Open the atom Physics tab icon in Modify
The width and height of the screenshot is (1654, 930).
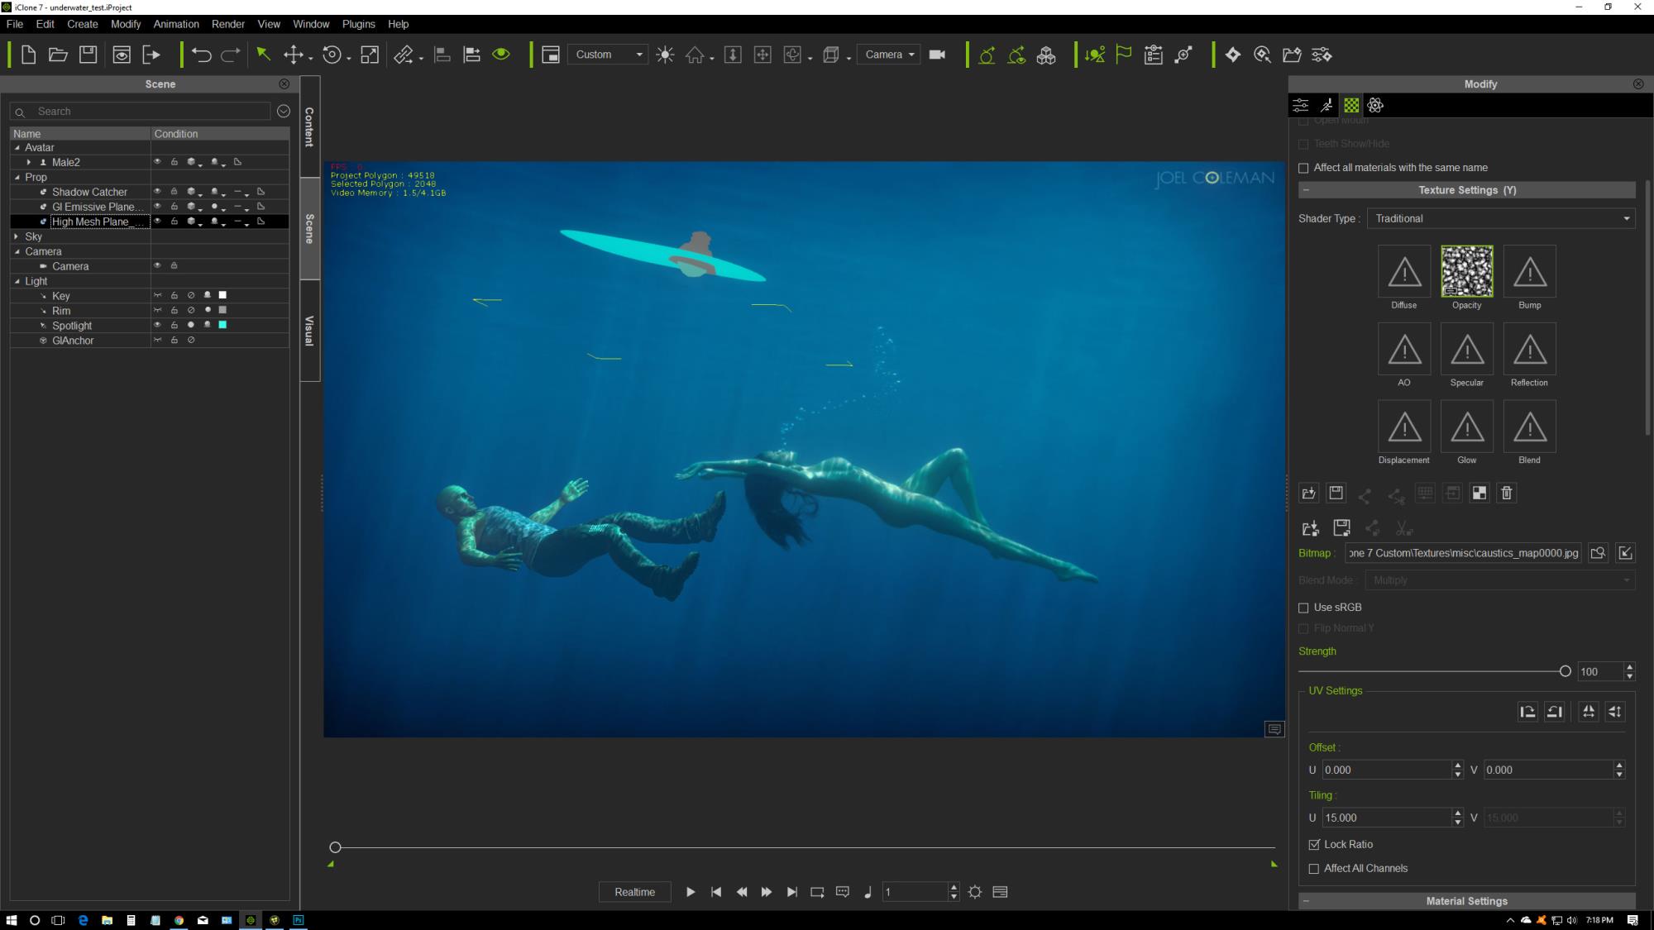(1375, 105)
